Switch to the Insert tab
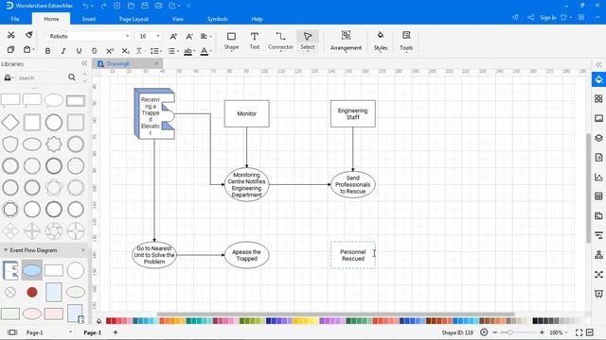606x340 pixels. [x=88, y=19]
